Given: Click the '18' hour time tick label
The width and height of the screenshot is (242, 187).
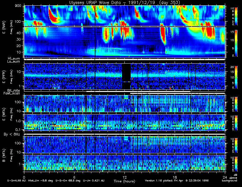Looking at the screenshot, I should (175, 177).
